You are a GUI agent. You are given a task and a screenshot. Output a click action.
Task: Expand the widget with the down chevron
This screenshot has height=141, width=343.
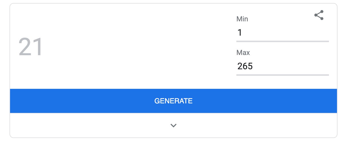coord(173,125)
